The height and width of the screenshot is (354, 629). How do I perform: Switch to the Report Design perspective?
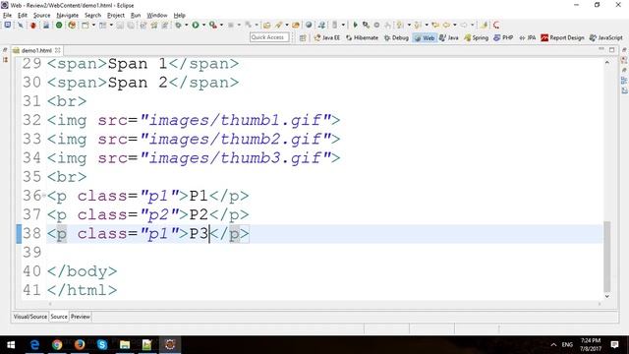pos(562,37)
